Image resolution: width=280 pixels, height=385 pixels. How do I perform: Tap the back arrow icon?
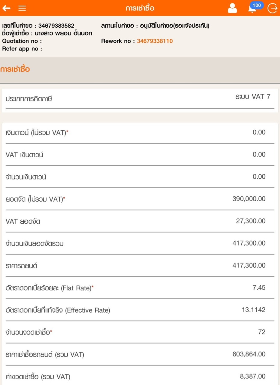tap(7, 8)
